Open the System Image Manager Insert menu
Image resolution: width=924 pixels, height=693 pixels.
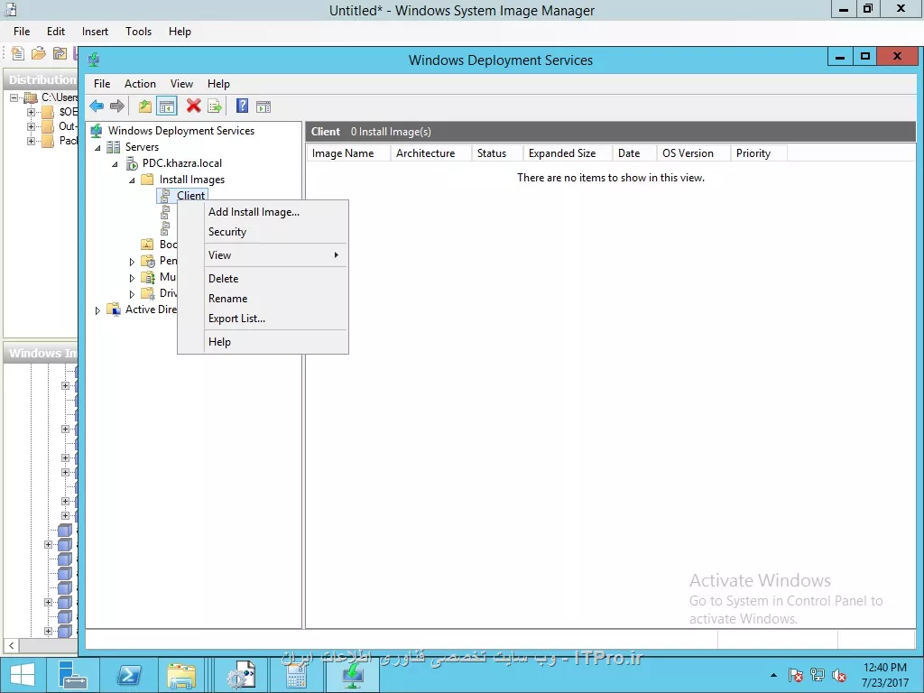(95, 32)
